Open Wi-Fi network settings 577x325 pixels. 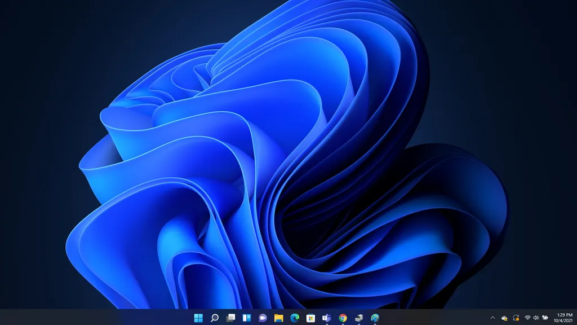527,318
